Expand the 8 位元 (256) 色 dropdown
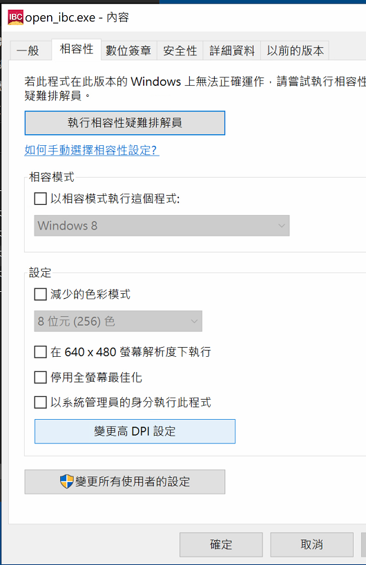 (x=118, y=321)
